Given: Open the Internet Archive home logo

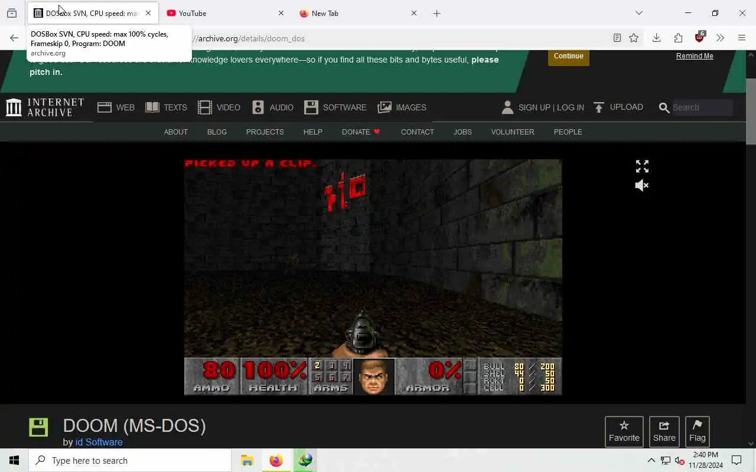Looking at the screenshot, I should (x=45, y=107).
